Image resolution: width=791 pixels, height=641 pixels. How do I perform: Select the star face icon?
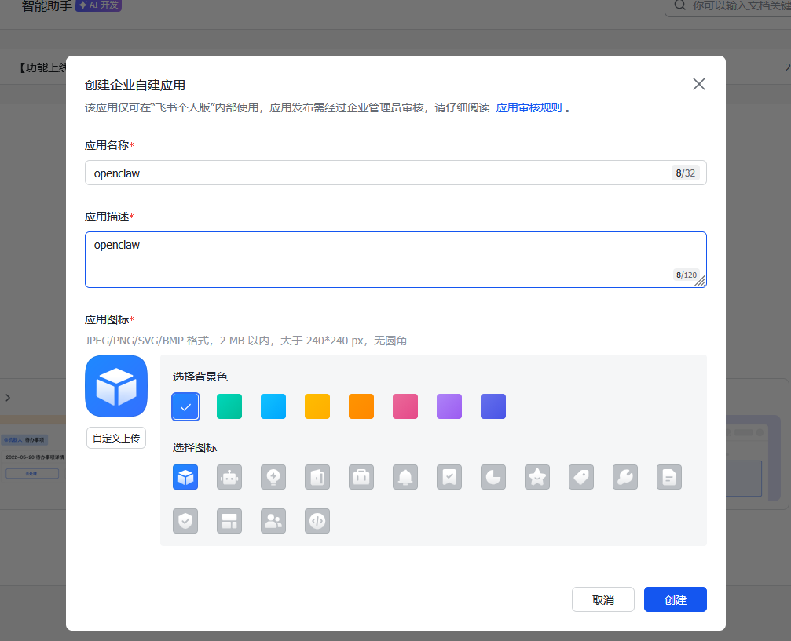point(537,477)
